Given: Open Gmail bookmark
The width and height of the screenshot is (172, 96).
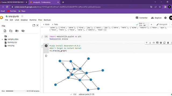Looking at the screenshot, I should coord(3,11).
